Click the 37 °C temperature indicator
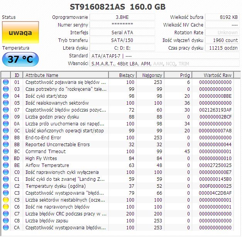This screenshot has width=242, height=237. (x=20, y=59)
